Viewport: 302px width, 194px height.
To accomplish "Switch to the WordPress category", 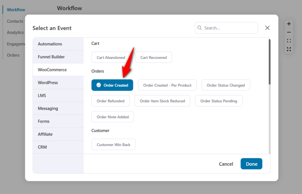I will point(58,83).
